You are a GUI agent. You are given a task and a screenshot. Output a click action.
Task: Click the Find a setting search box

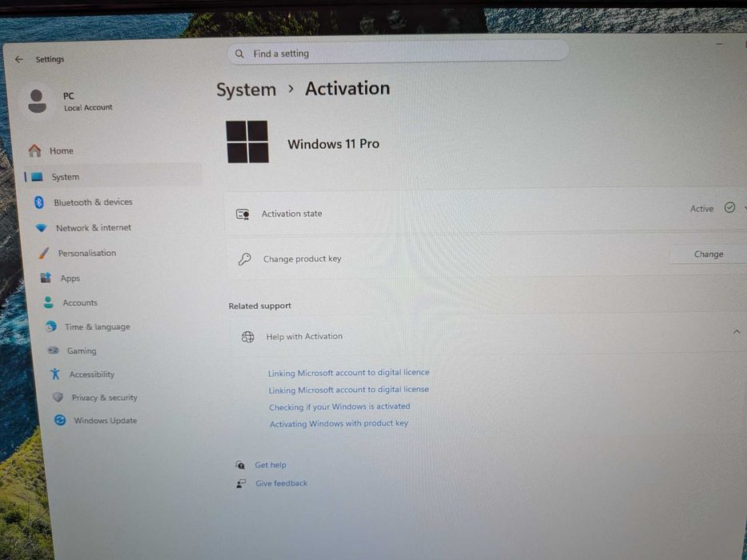pos(398,52)
